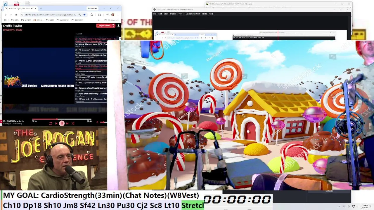Open Chrome three-dot menu
This screenshot has width=374, height=210.
118,15
